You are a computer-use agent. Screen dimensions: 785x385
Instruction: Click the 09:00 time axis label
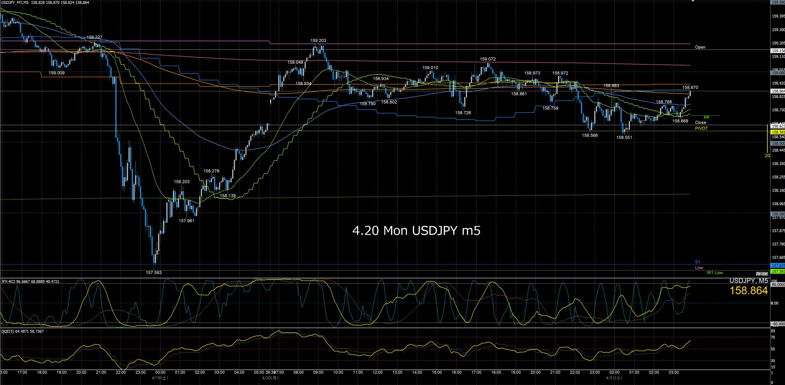tap(318, 372)
